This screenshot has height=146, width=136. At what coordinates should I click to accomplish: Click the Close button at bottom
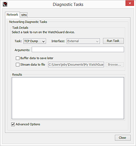[x=123, y=138]
